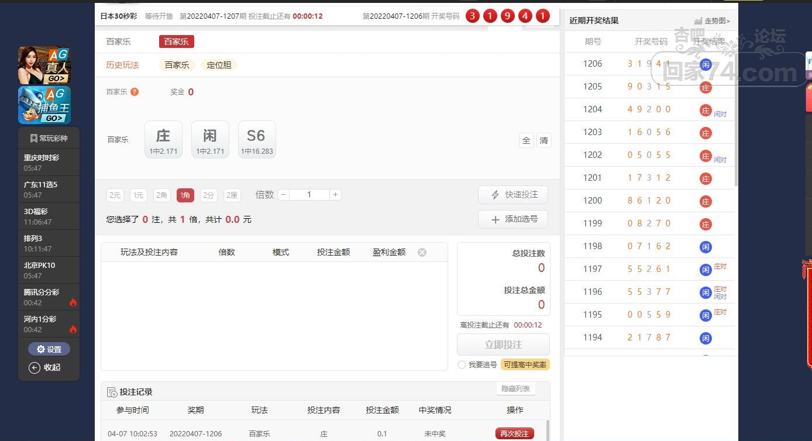The height and width of the screenshot is (441, 812).
Task: Click 庄 result icon for issue 1203
Action: pyautogui.click(x=706, y=132)
